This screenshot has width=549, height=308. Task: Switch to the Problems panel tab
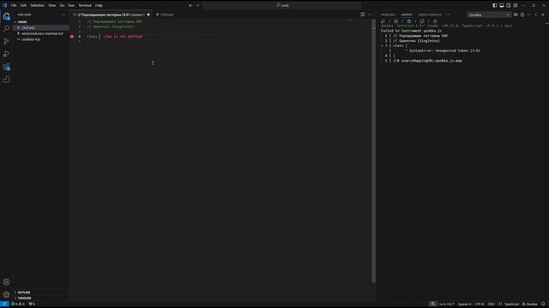388,15
